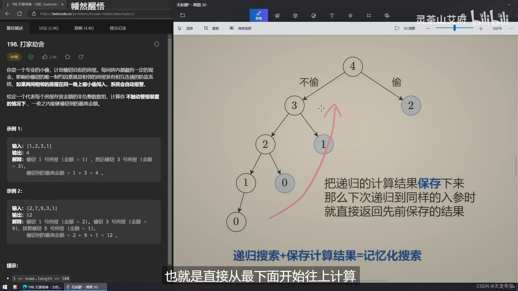
Task: Select the Text tool in Paint 3D
Action: pyautogui.click(x=332, y=16)
